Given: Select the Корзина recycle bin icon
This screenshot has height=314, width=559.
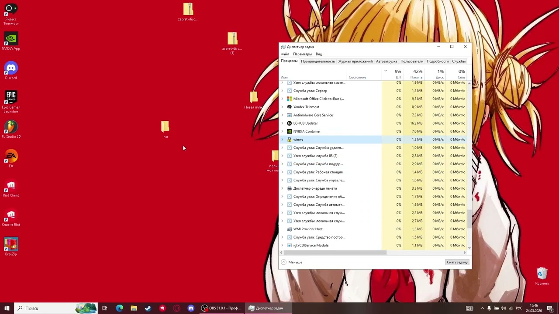Looking at the screenshot, I should click(x=542, y=276).
